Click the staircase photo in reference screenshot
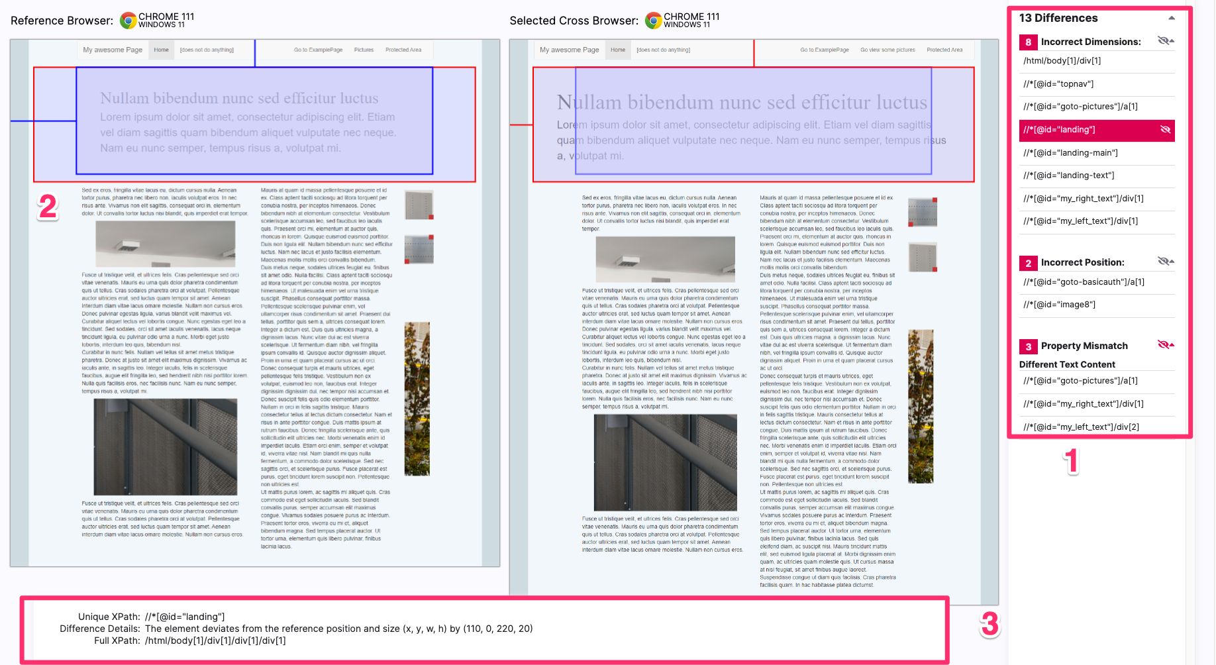Screen dimensions: 1216x665 point(166,447)
